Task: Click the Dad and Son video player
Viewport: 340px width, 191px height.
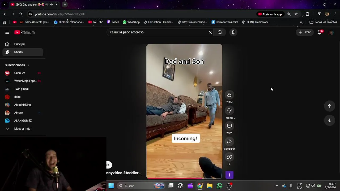Action: point(184,111)
